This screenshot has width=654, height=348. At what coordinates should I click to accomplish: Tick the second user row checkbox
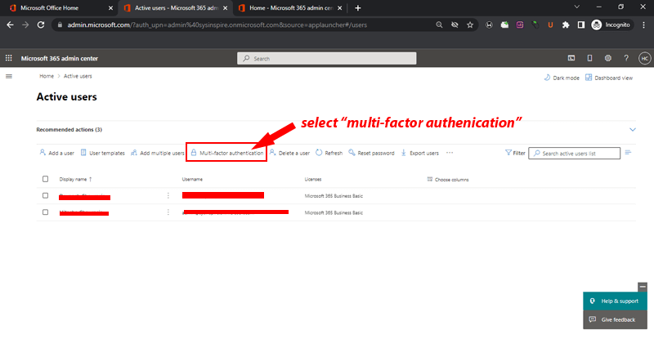point(46,212)
